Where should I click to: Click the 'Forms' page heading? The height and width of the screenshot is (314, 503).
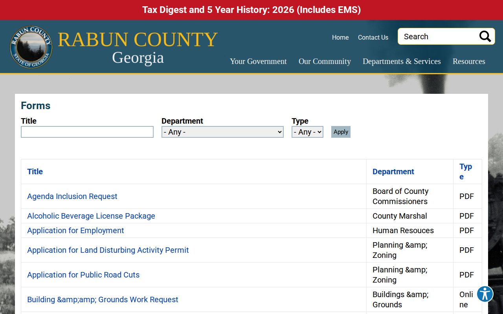coord(36,106)
